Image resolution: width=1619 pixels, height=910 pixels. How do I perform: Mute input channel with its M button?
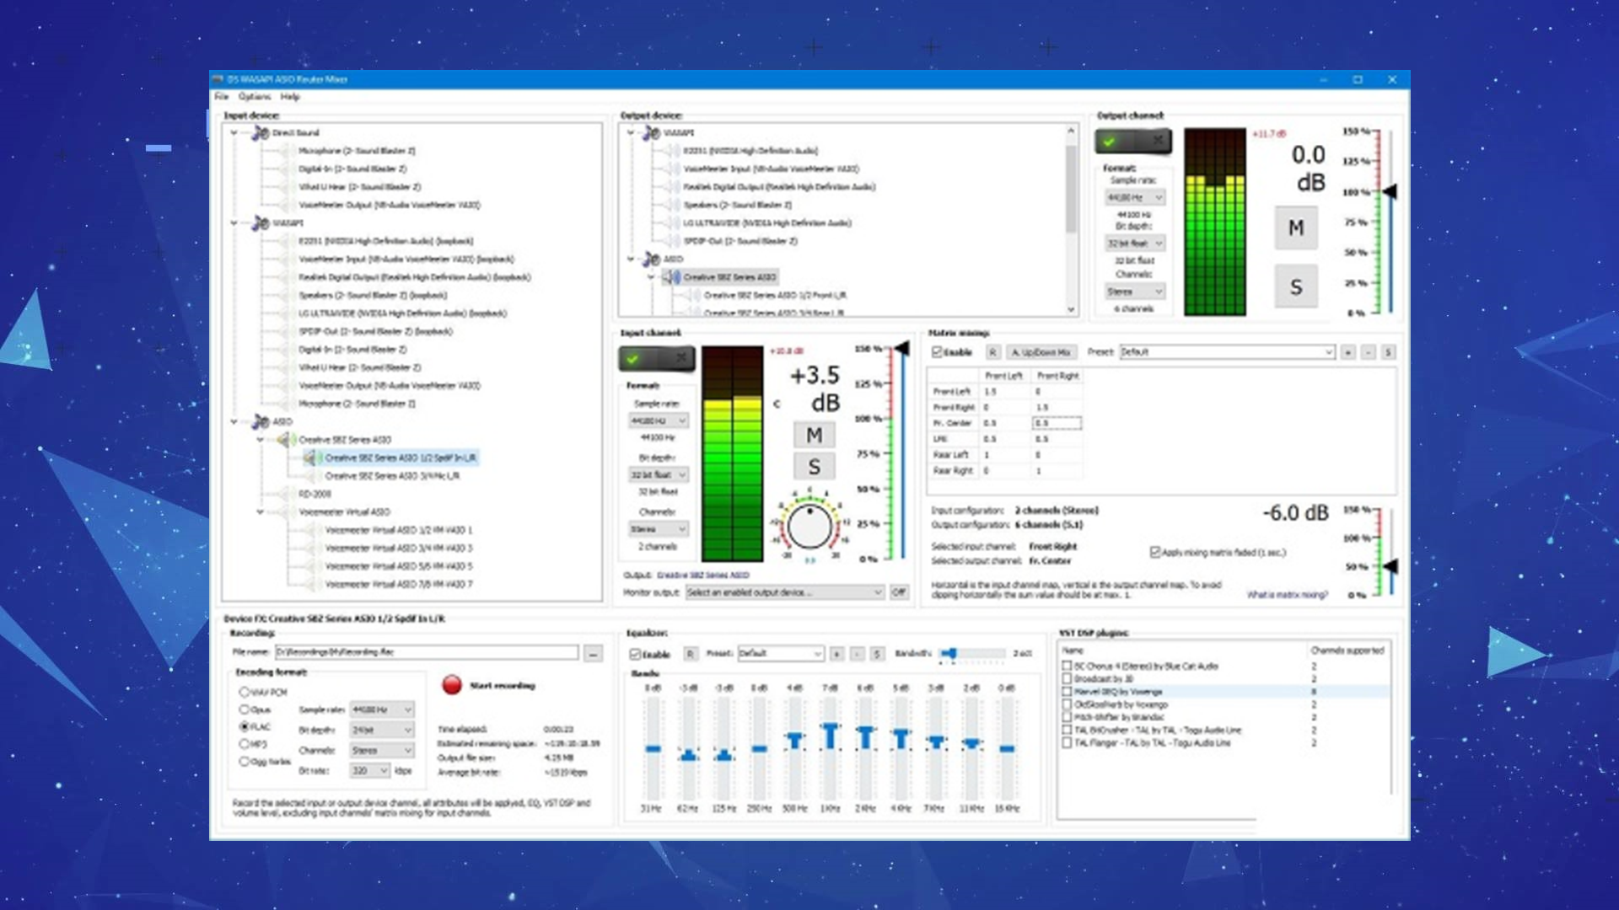tap(814, 435)
